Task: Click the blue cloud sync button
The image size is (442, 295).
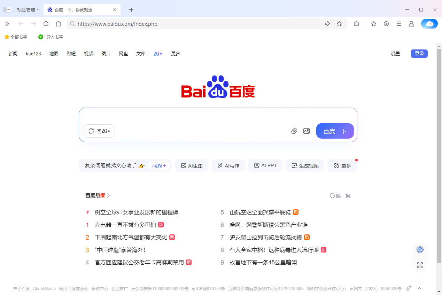Action: 429,24
